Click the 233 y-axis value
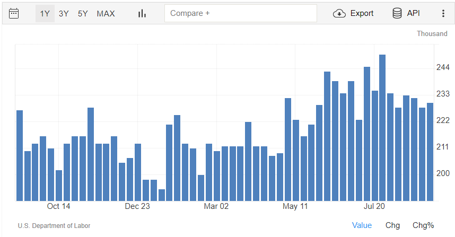This screenshot has width=455, height=237. (x=443, y=94)
